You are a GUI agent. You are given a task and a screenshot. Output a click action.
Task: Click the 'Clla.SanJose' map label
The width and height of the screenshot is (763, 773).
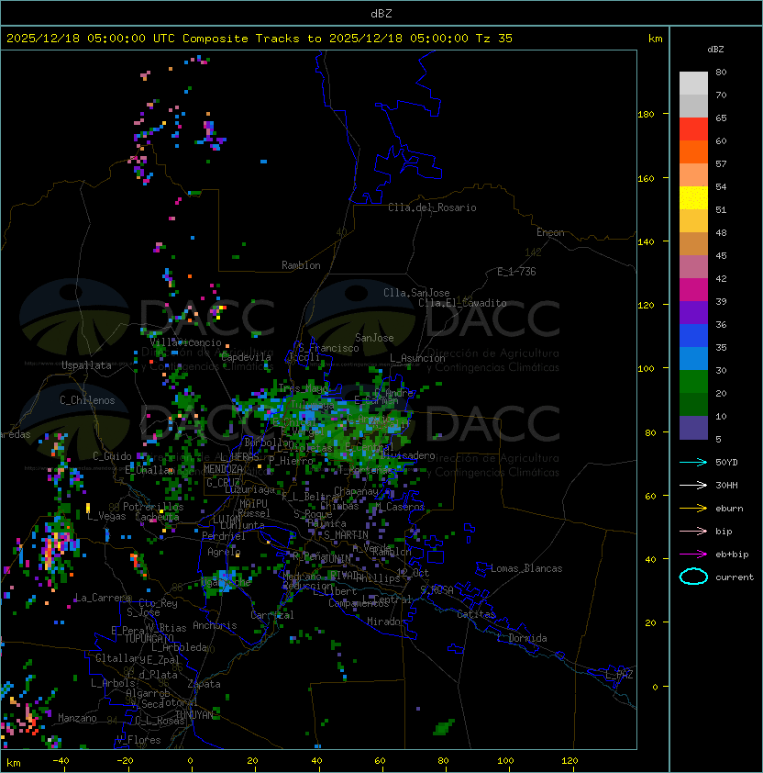416,293
